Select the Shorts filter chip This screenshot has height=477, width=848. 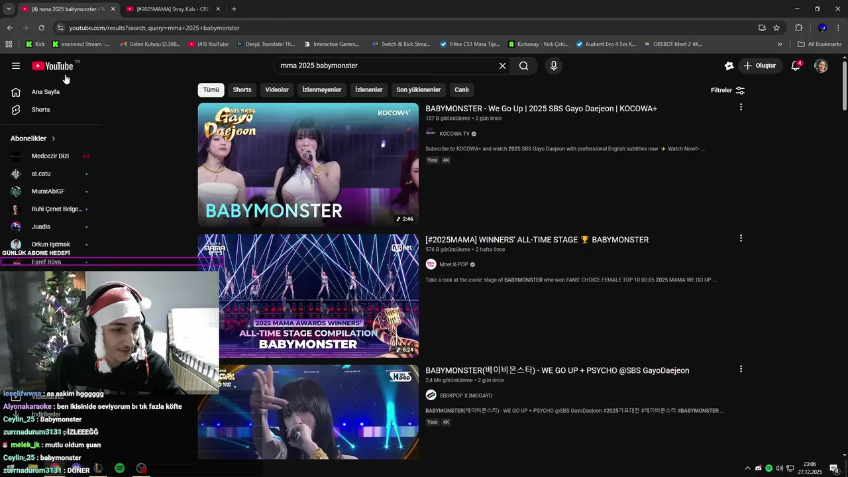click(242, 90)
